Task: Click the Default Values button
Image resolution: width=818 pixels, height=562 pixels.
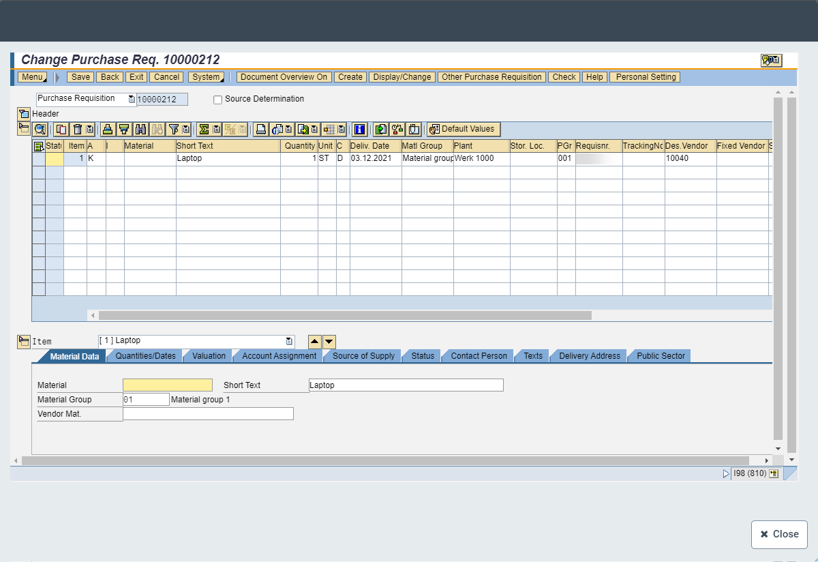Action: pos(464,129)
